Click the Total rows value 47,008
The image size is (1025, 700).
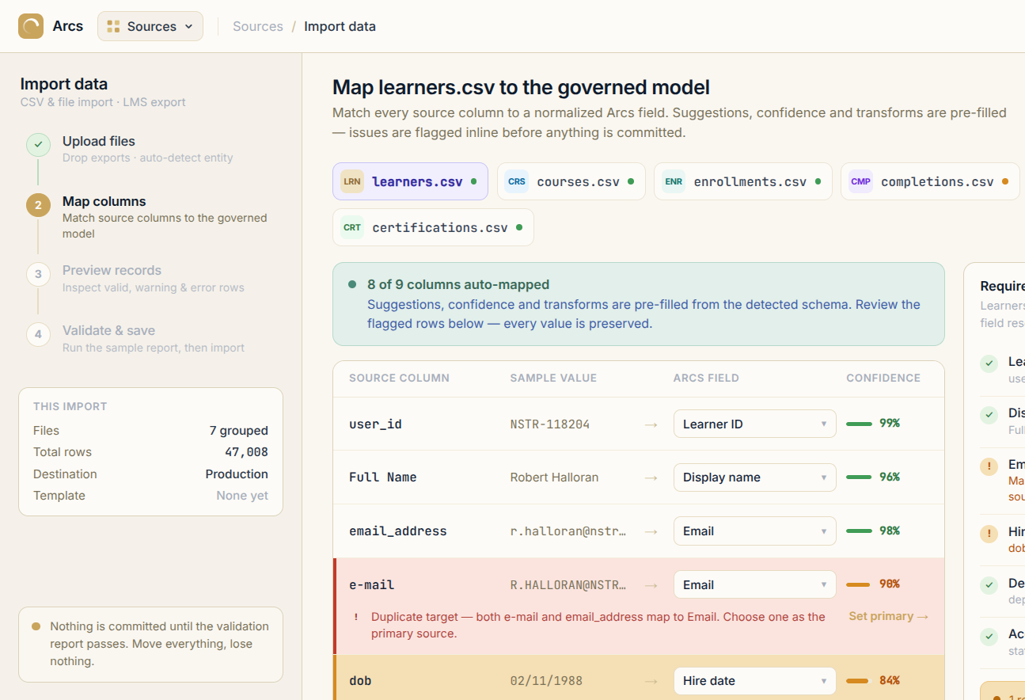click(x=246, y=452)
